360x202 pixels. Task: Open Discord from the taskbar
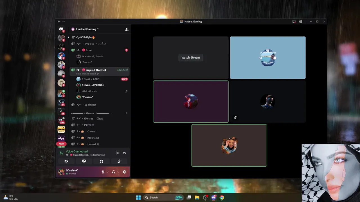[x=213, y=198]
